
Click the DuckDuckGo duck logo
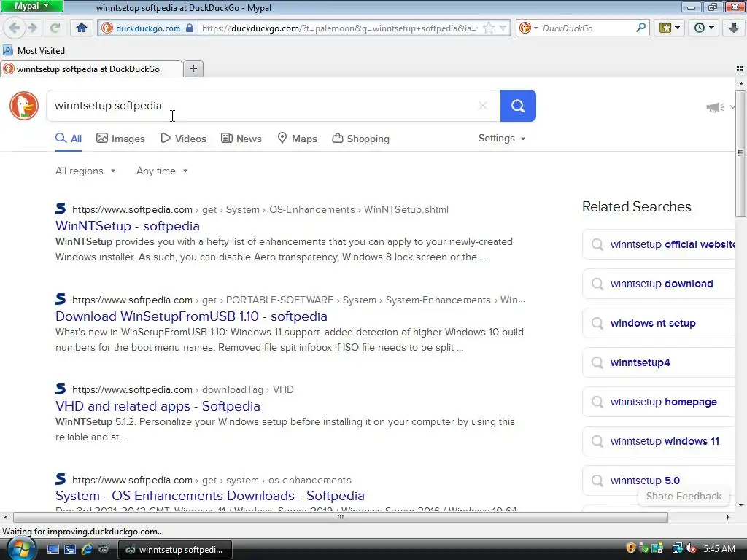click(24, 106)
